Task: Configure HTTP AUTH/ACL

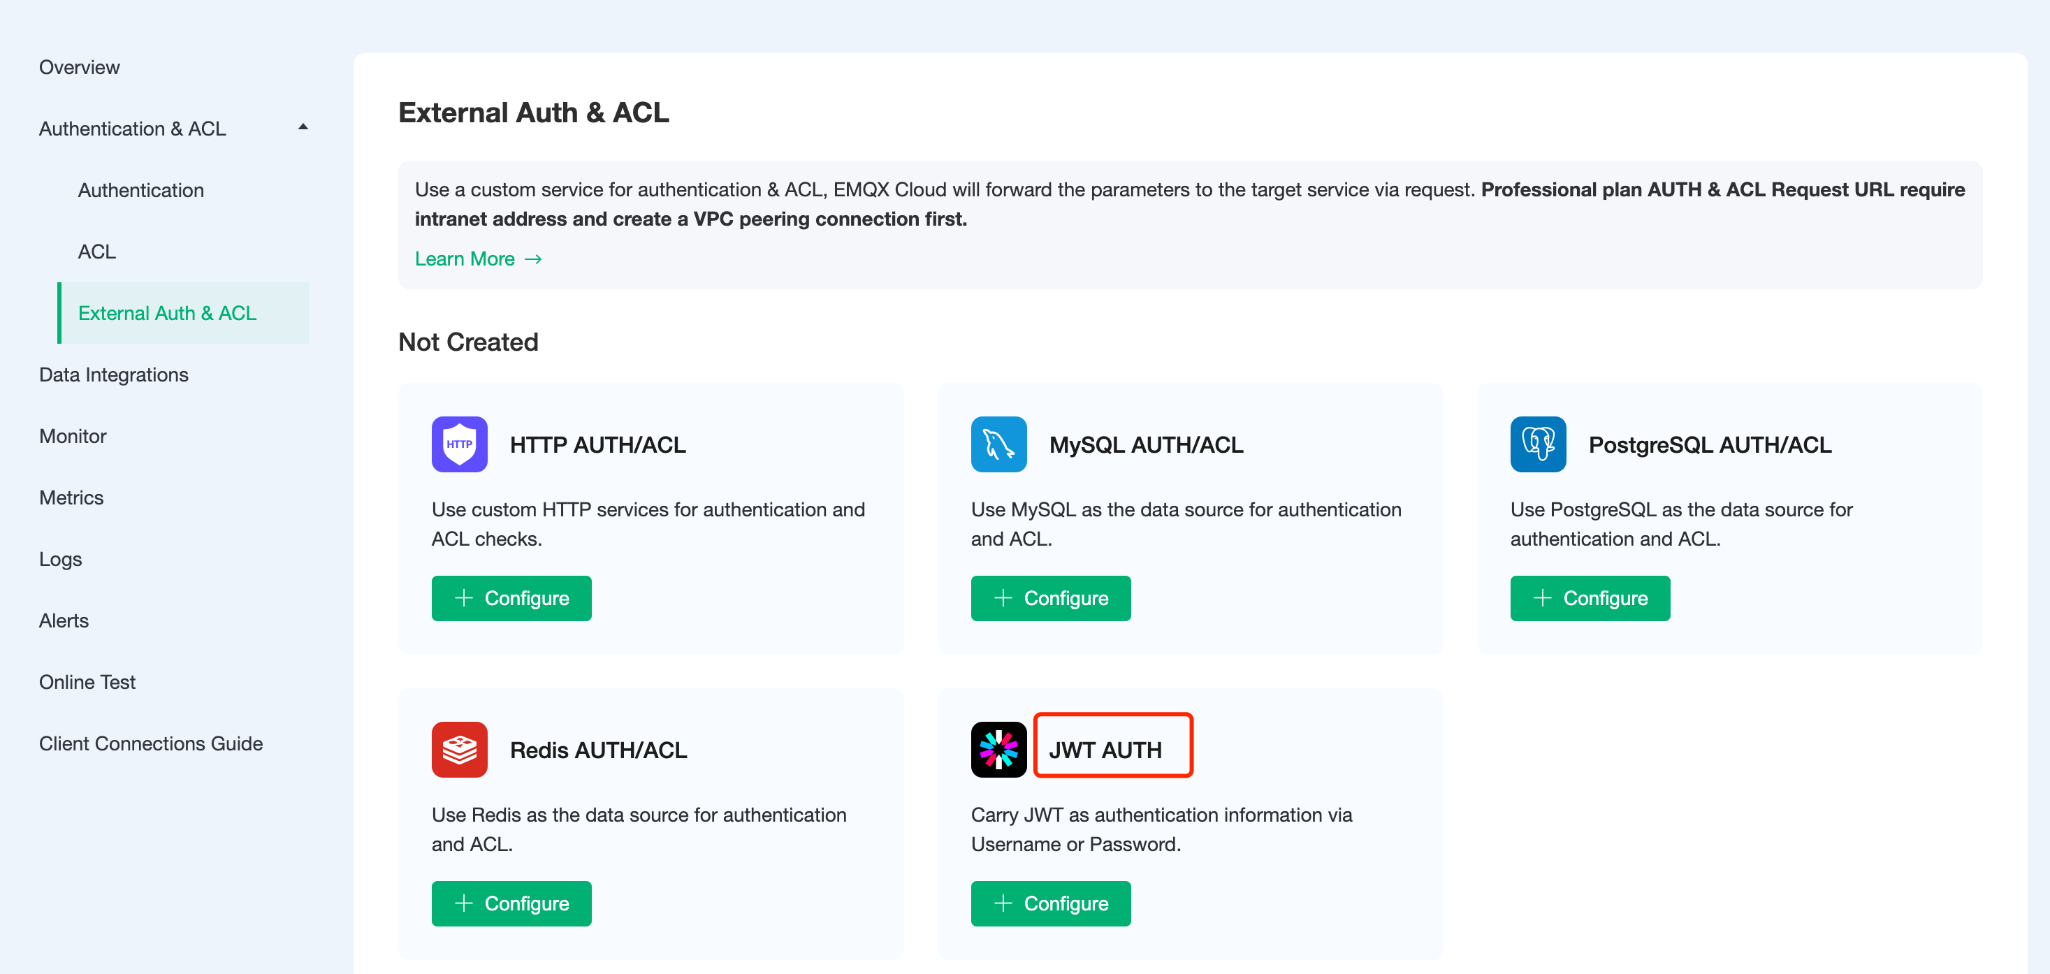Action: (511, 598)
